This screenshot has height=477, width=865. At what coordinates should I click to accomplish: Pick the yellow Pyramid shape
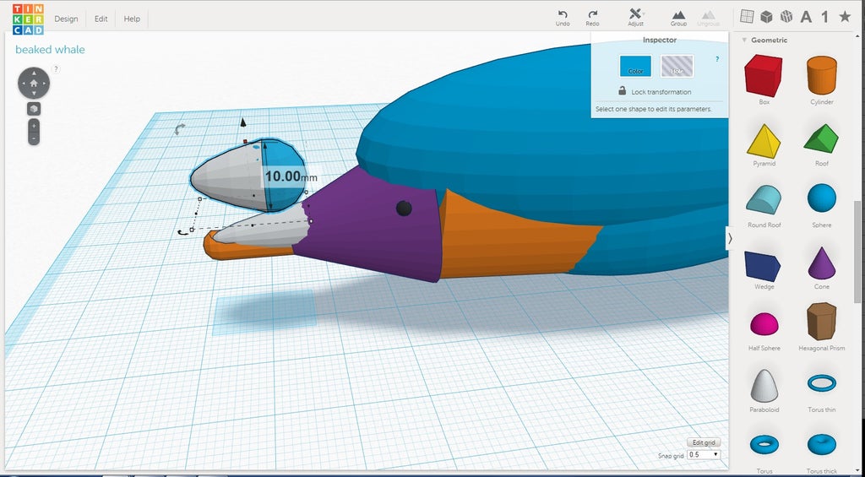click(764, 141)
